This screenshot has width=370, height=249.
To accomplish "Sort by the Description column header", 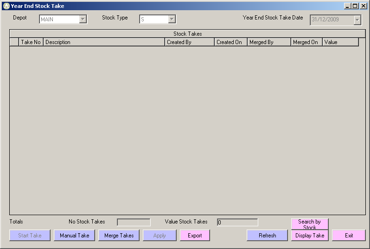I will pos(104,42).
